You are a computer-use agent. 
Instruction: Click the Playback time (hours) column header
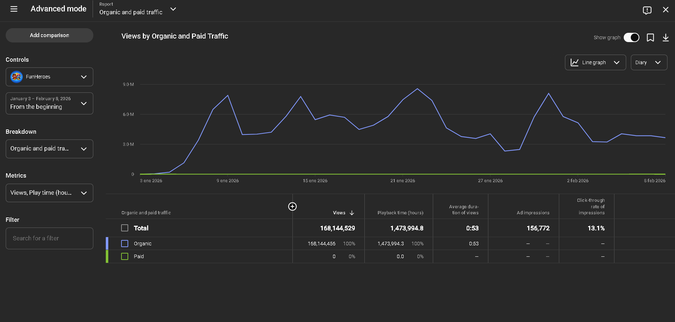[400, 213]
